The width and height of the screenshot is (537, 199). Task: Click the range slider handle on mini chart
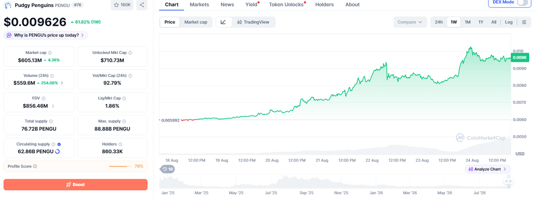pos(508,181)
